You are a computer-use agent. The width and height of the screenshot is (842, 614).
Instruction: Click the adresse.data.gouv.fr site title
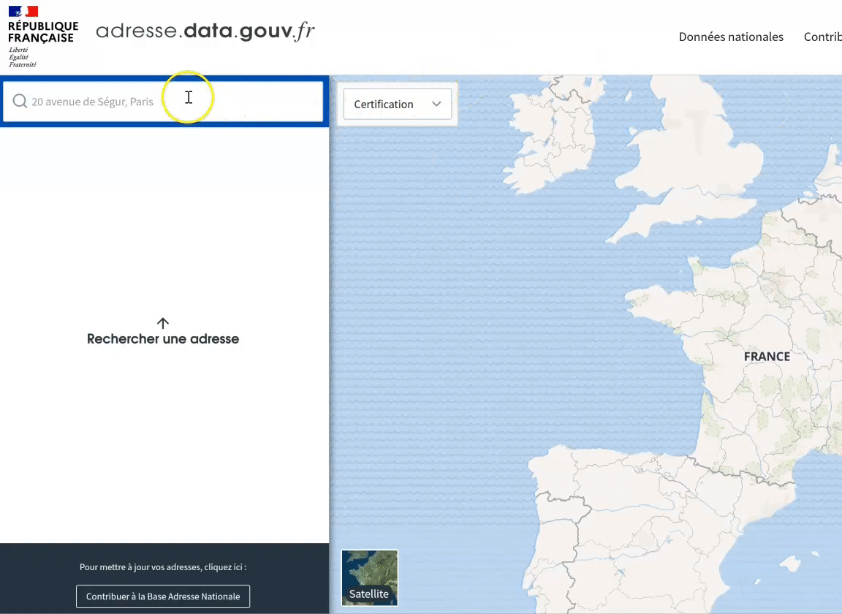(205, 31)
